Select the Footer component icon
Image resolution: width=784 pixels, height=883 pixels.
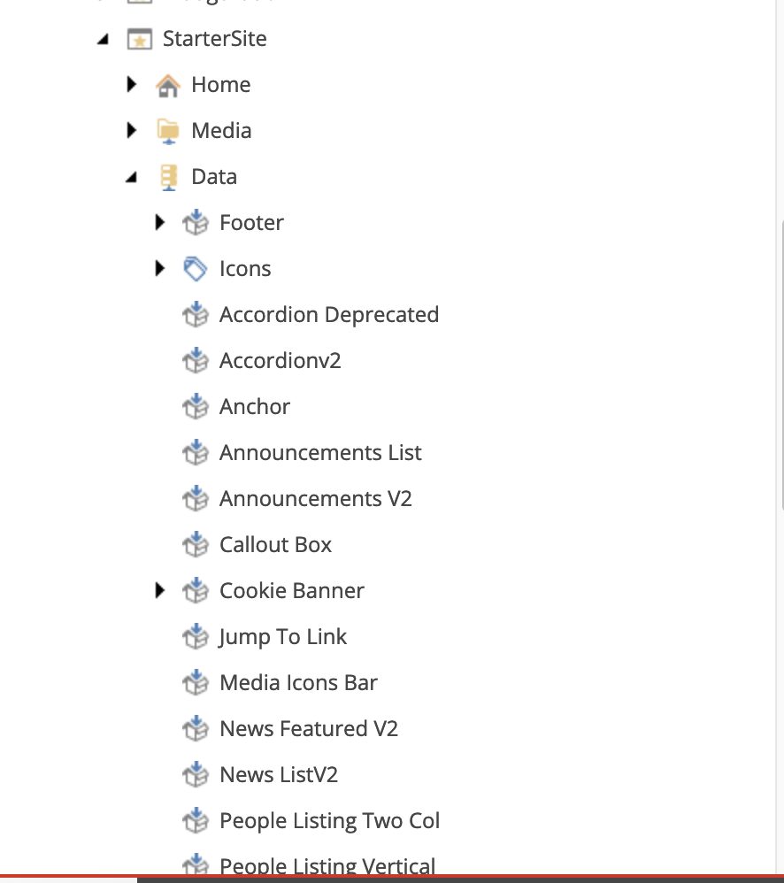(196, 222)
